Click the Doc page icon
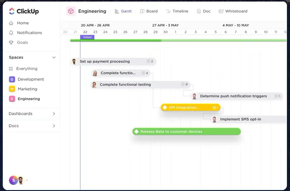 (199, 11)
